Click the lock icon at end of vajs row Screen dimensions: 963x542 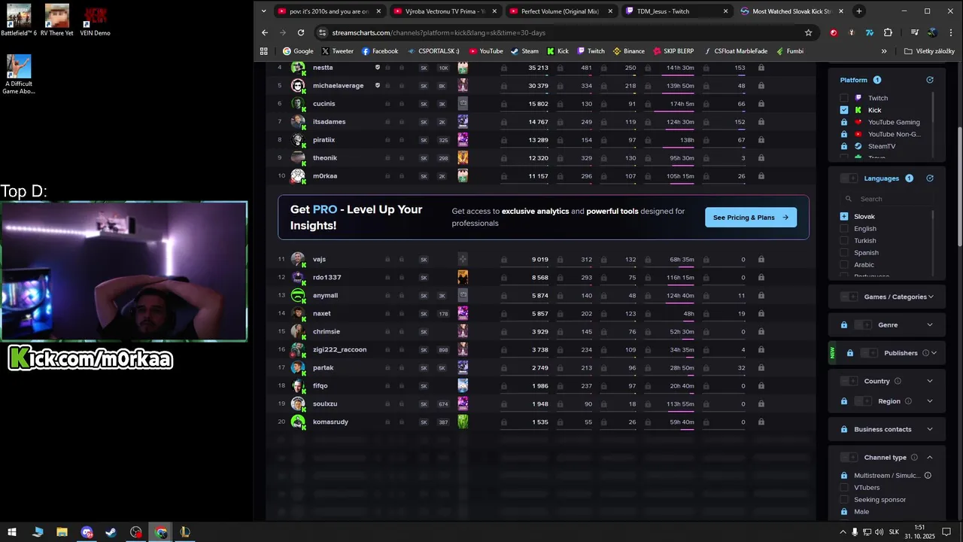(x=761, y=260)
